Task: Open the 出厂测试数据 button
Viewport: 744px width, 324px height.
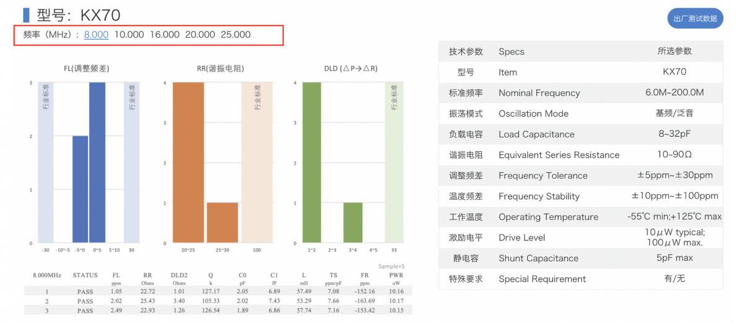Action: click(x=695, y=19)
